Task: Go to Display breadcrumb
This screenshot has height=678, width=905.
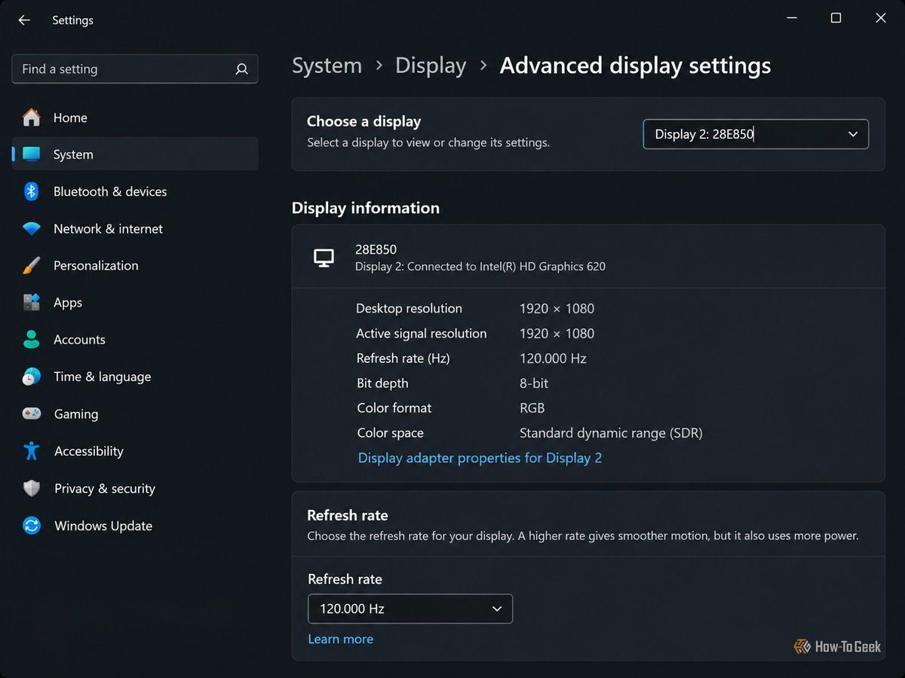Action: (x=431, y=66)
